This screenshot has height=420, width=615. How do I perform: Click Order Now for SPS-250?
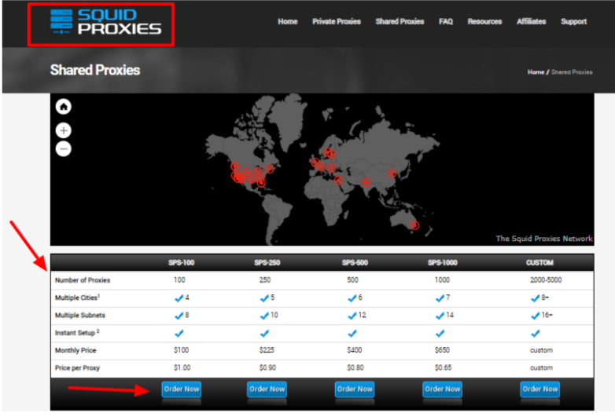pos(267,389)
